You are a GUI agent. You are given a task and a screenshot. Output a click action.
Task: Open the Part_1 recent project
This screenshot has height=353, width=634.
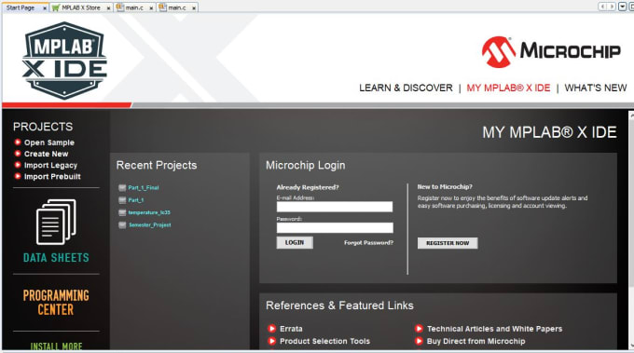136,200
